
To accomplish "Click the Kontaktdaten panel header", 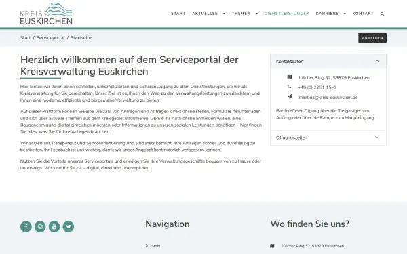I will coord(328,62).
